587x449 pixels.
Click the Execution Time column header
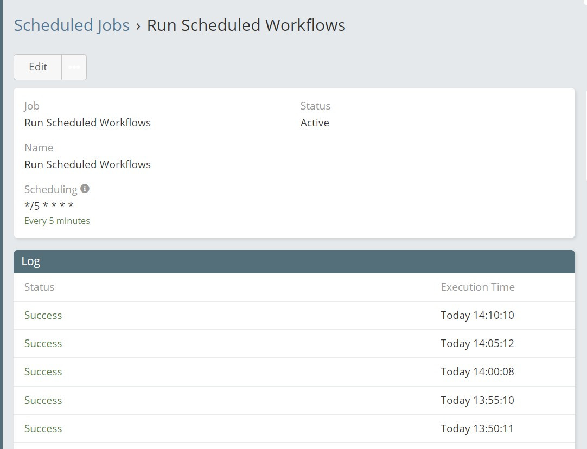[477, 287]
